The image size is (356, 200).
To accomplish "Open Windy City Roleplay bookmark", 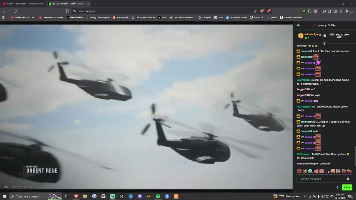I will pos(98,17).
